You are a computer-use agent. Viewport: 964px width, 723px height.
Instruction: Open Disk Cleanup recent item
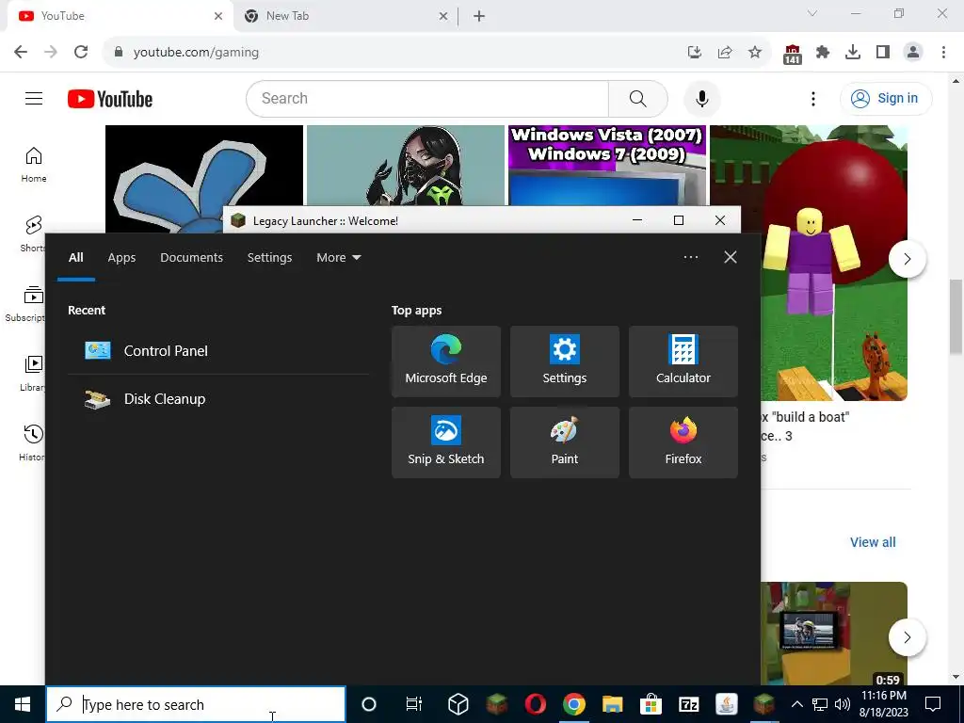pyautogui.click(x=218, y=399)
